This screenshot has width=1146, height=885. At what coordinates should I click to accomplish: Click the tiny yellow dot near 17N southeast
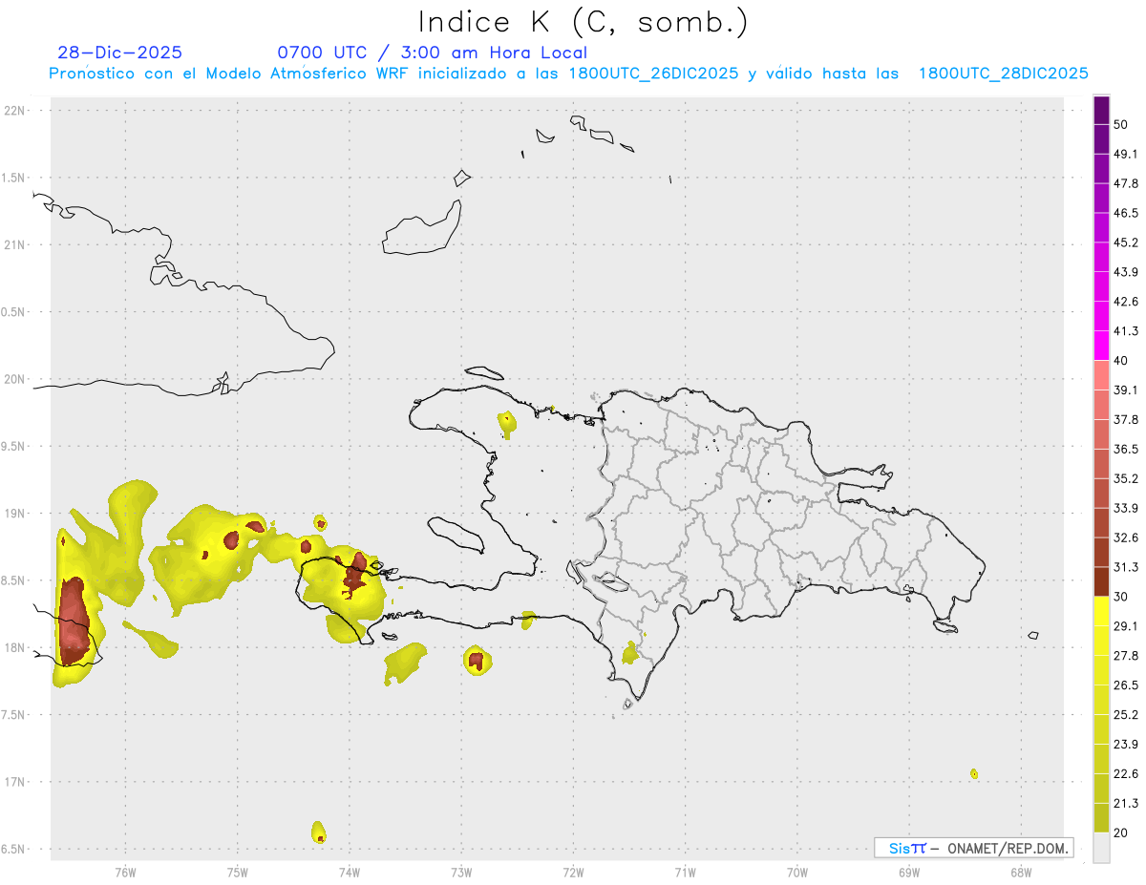click(x=974, y=773)
